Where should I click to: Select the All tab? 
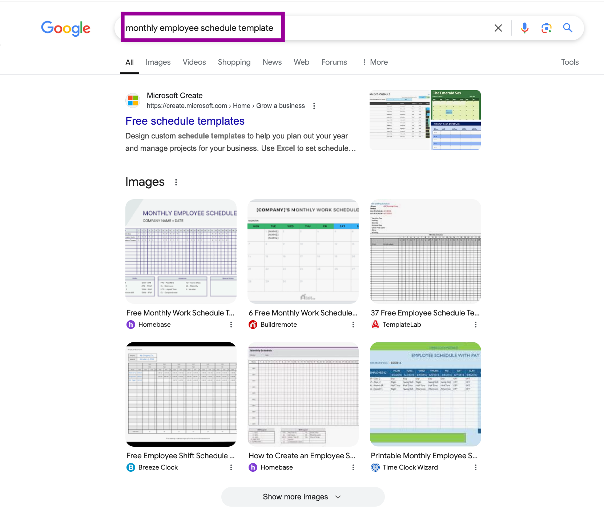click(x=129, y=62)
